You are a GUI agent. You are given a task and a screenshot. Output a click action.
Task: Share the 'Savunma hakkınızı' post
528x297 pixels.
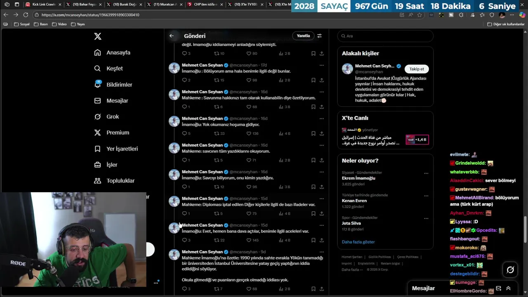pos(322,107)
